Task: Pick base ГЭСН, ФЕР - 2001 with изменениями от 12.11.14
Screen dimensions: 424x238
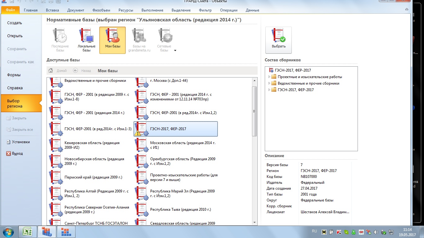Action: [176, 97]
